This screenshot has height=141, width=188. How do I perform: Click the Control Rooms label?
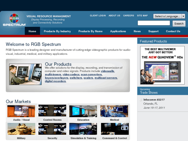pyautogui.click(x=52, y=120)
